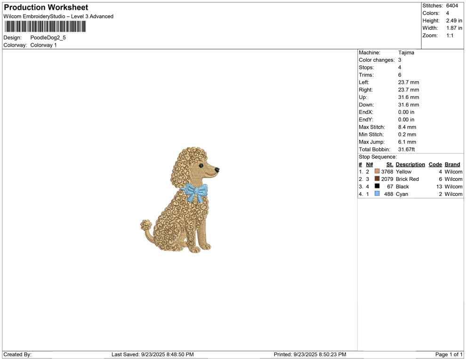Select the Wilcom EmbroideryStudio header line
466x359 pixels.
pyautogui.click(x=58, y=16)
